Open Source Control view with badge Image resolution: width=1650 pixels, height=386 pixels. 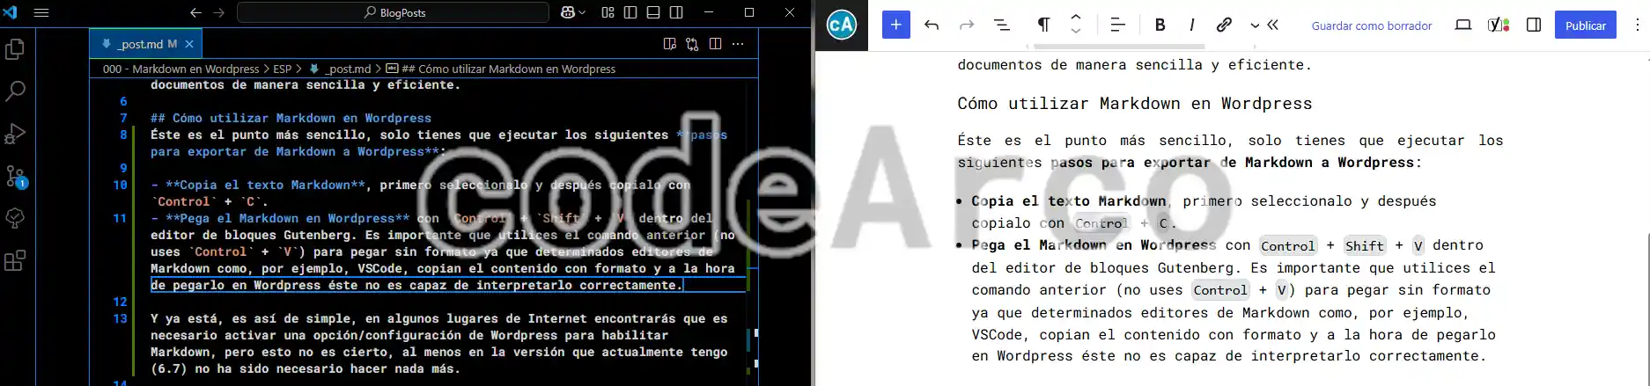click(x=15, y=176)
